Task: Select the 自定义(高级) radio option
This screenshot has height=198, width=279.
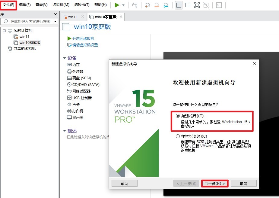Action: 178,136
